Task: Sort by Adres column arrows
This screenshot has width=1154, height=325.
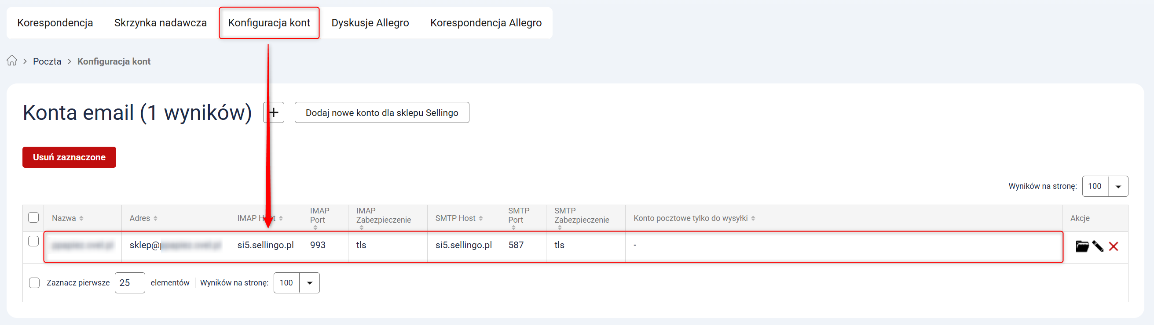Action: coord(155,218)
